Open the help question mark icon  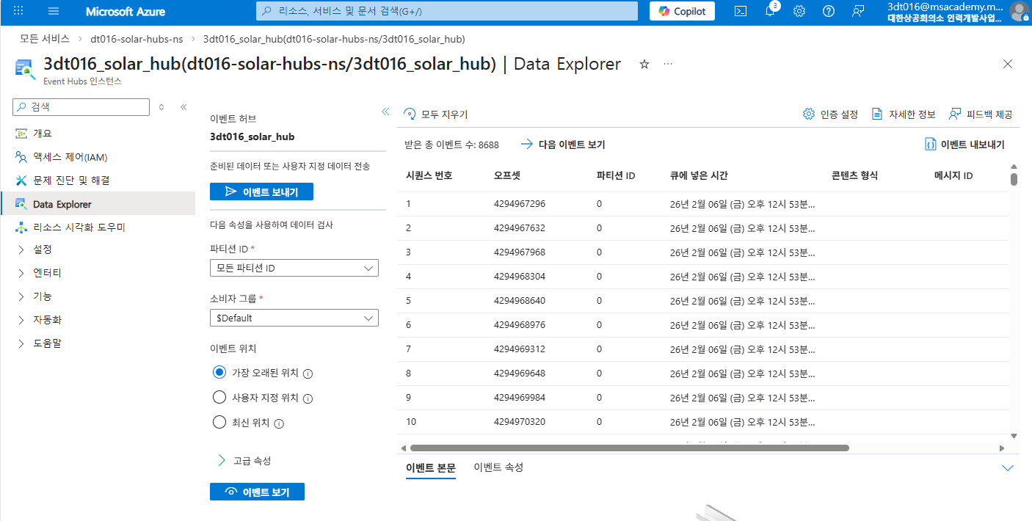(x=829, y=11)
